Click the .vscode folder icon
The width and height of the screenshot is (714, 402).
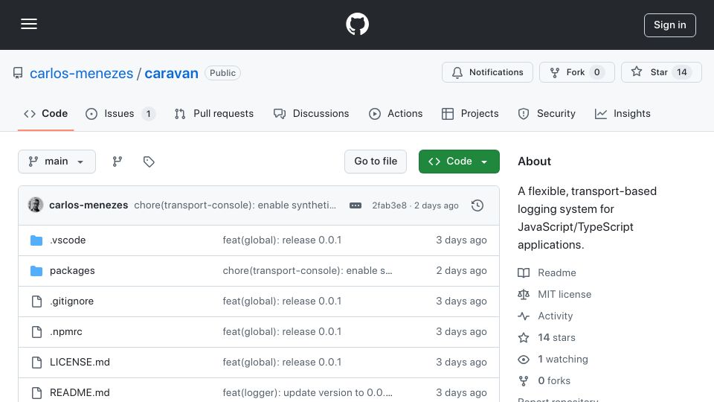point(36,240)
